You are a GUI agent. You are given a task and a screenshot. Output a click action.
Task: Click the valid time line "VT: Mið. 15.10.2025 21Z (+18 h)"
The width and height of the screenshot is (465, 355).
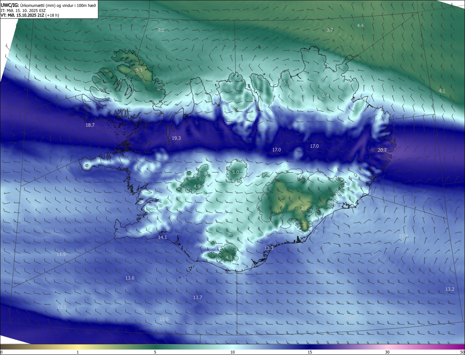[x=30, y=15]
